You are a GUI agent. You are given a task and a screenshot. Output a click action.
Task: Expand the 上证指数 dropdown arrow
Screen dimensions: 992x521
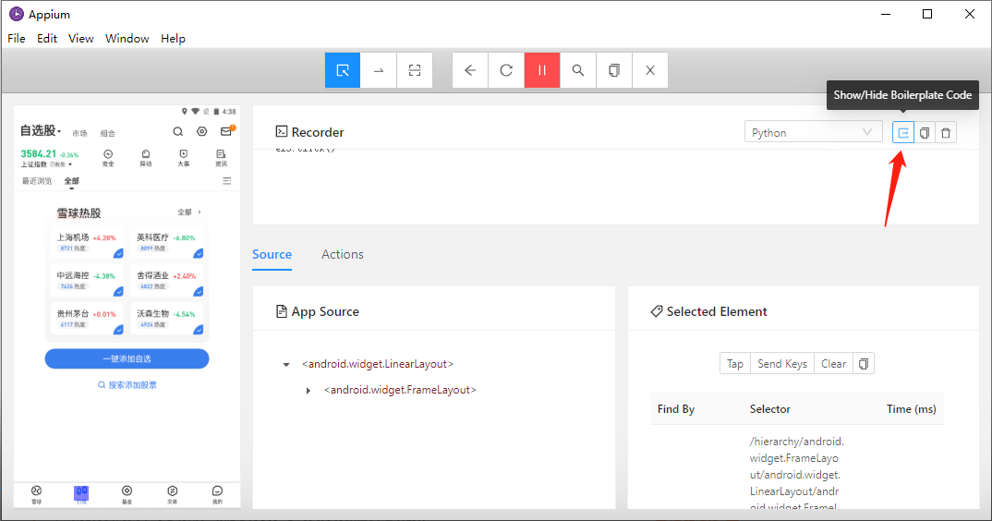coord(70,164)
